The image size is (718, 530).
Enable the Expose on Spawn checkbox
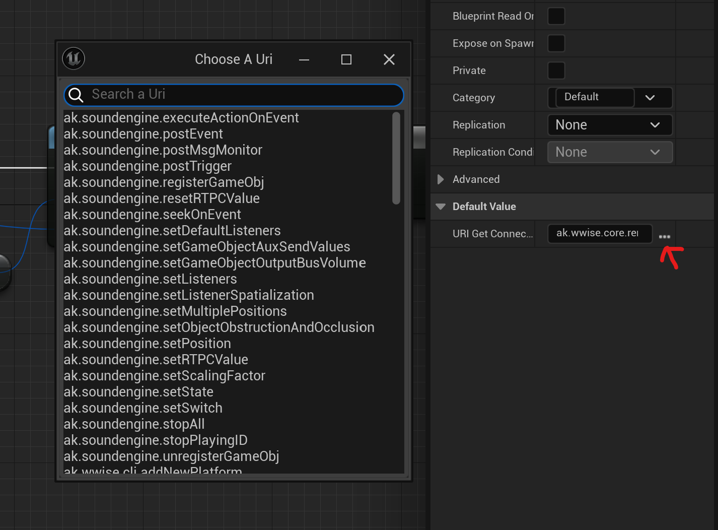coord(556,43)
